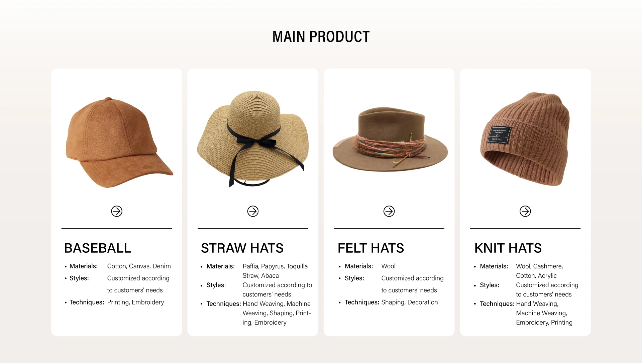Click Baseball techniques Printing, Embroidery text

coord(135,302)
